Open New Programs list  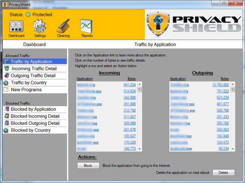[35, 90]
